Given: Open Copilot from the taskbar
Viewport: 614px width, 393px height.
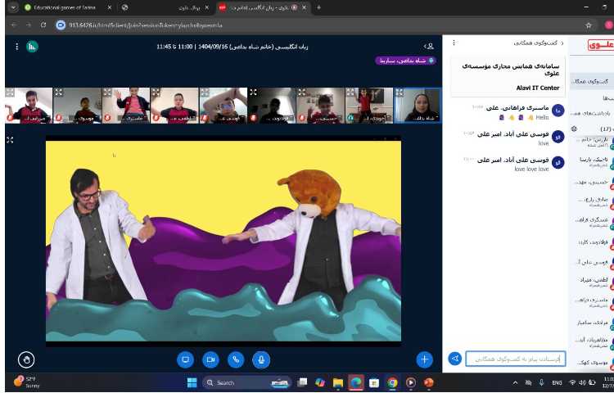Looking at the screenshot, I should pos(320,382).
